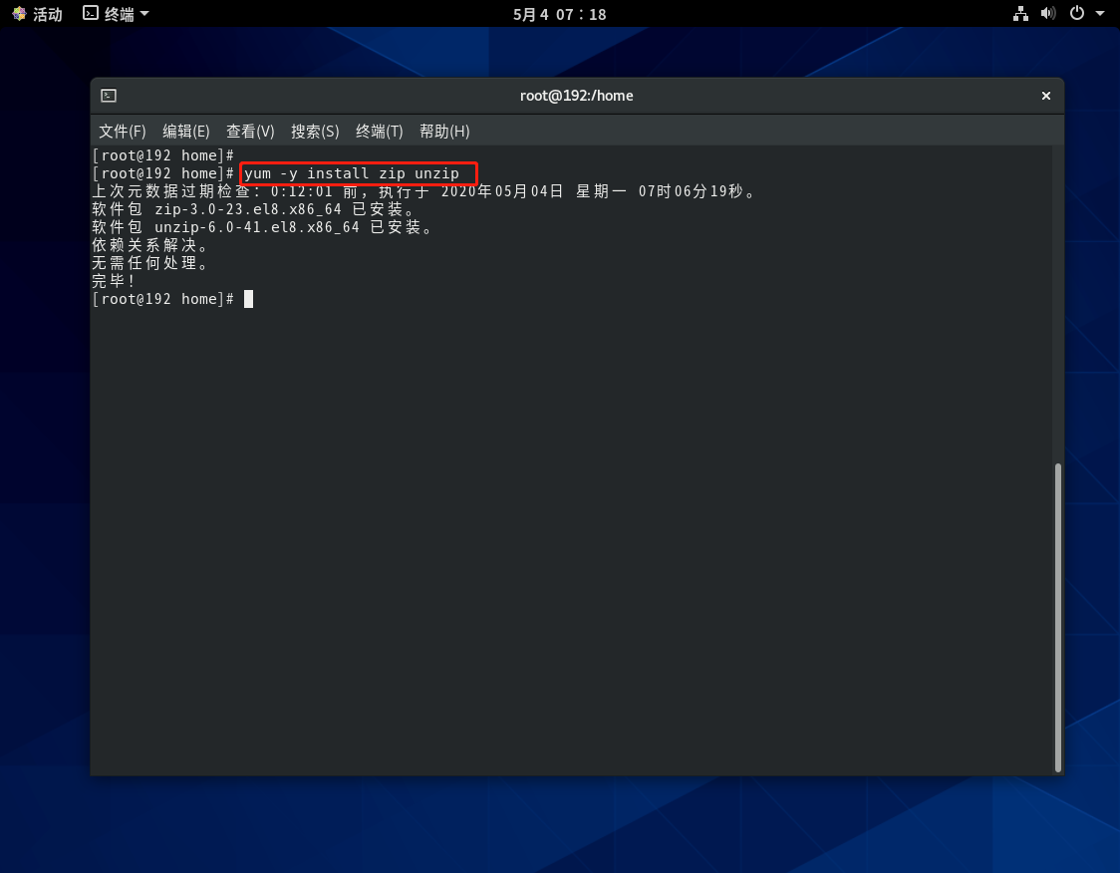This screenshot has width=1120, height=873.
Task: Click the root@192:/home window title text
Action: (x=576, y=96)
